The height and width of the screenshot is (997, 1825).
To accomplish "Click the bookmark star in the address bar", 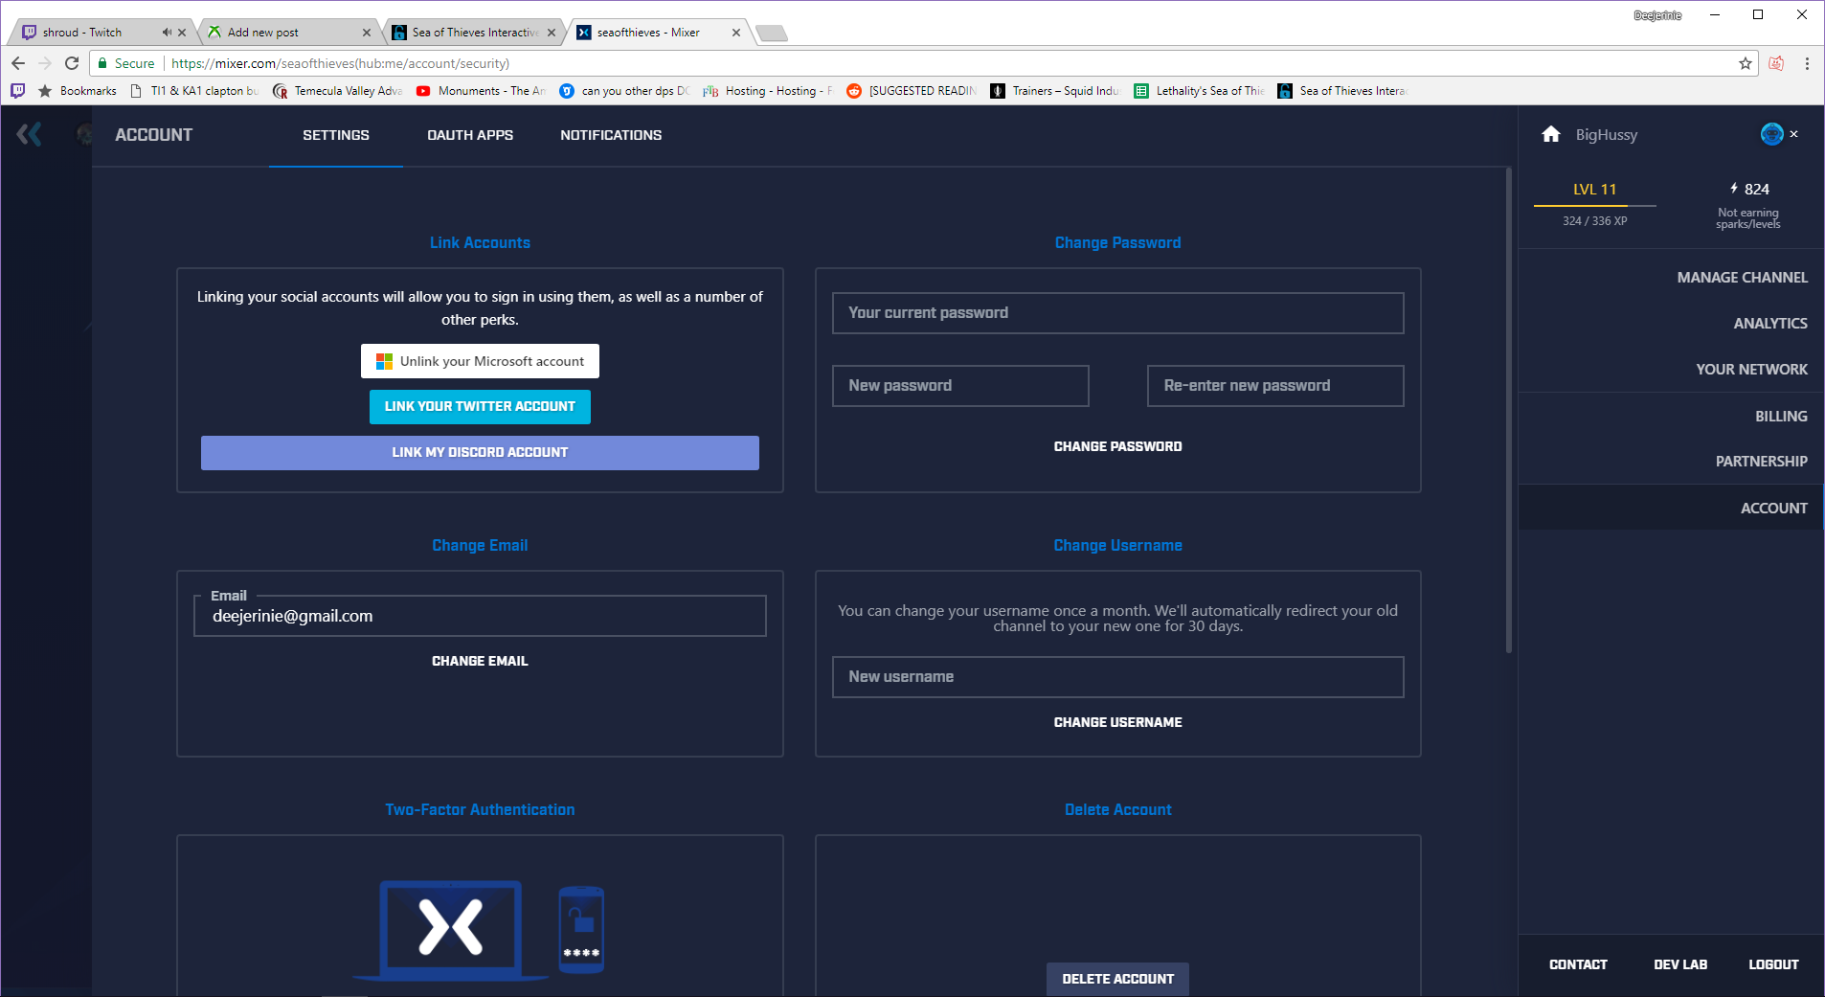I will tap(1745, 63).
